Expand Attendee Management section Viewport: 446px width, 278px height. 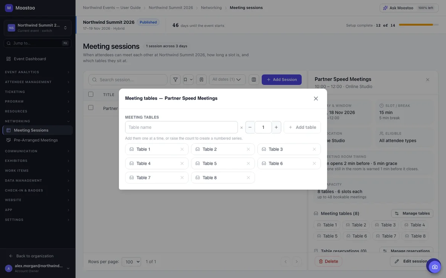pos(38,82)
